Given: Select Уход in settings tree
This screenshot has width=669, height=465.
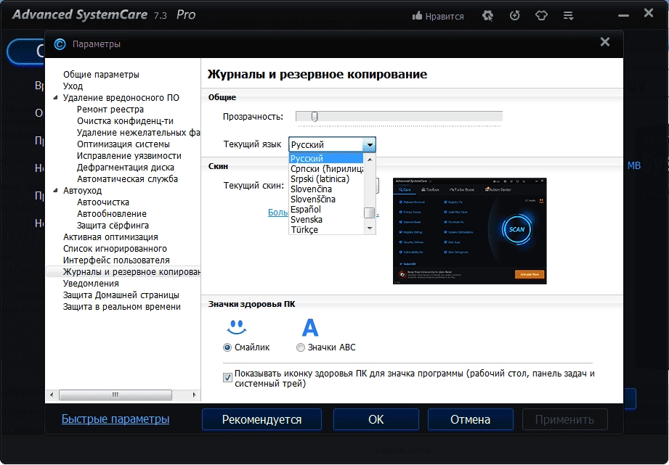Looking at the screenshot, I should click(x=73, y=86).
